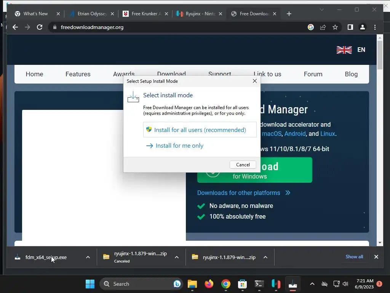
Task: Open the notification badge in the tray
Action: [x=379, y=284]
